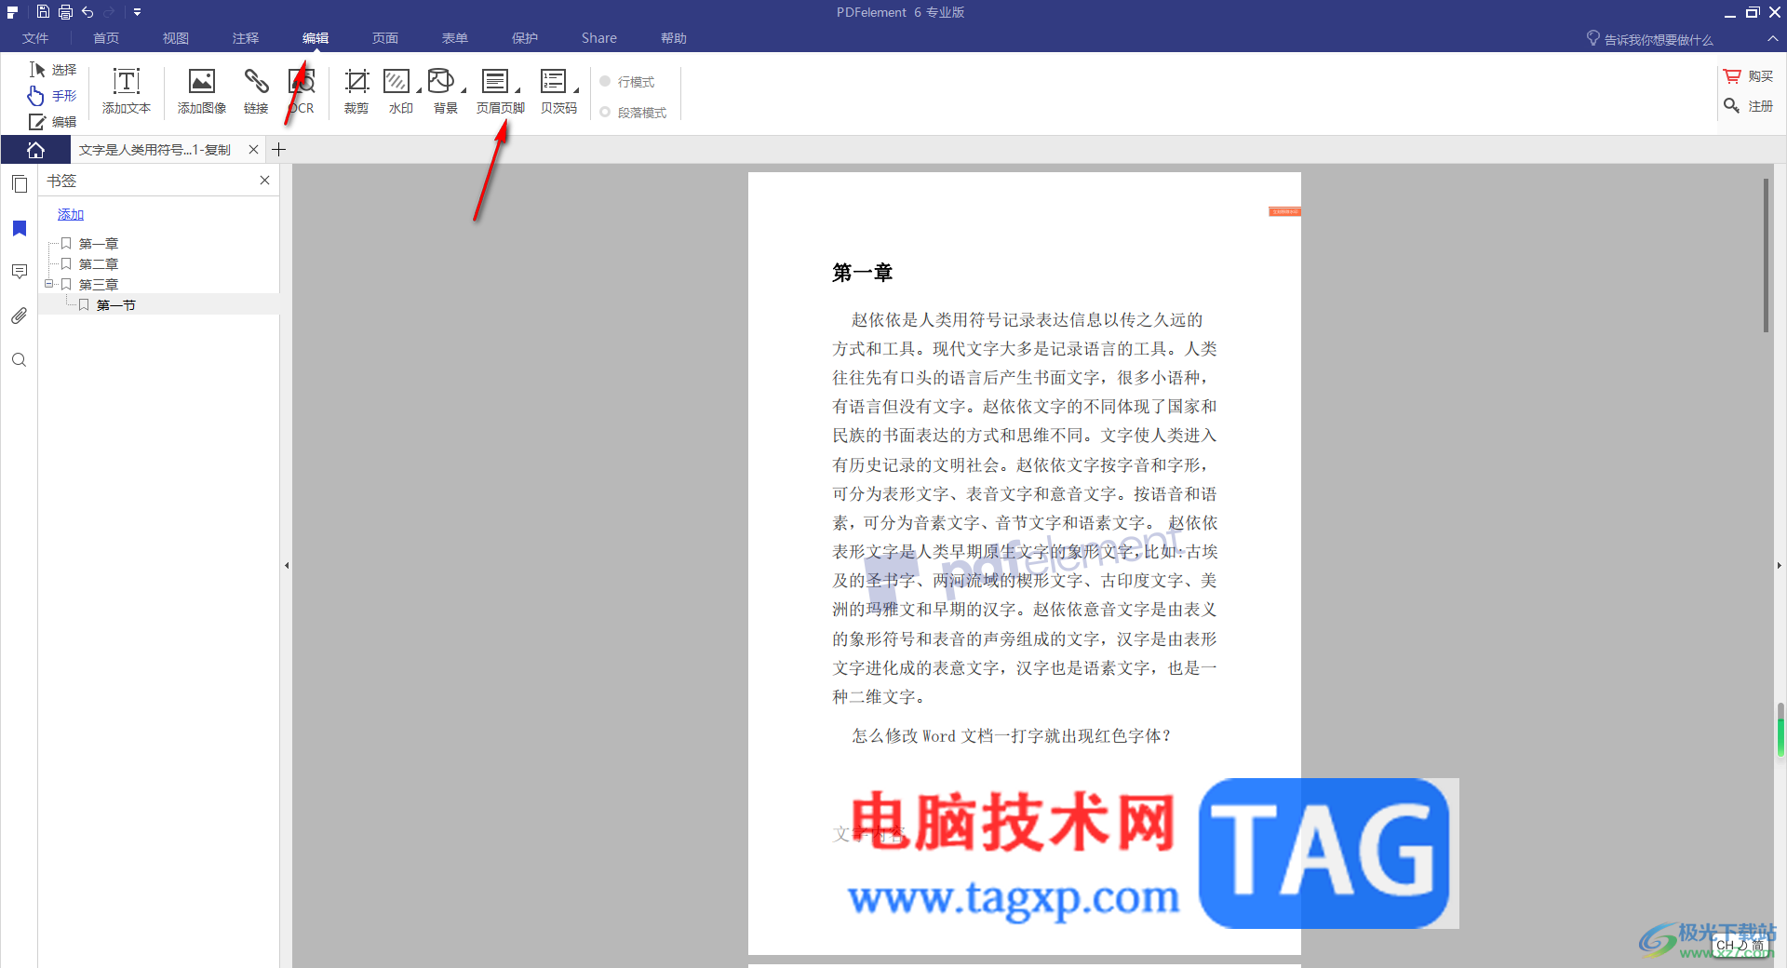
Task: Collapse the ribbon with the top-right chevron
Action: pos(1772,39)
